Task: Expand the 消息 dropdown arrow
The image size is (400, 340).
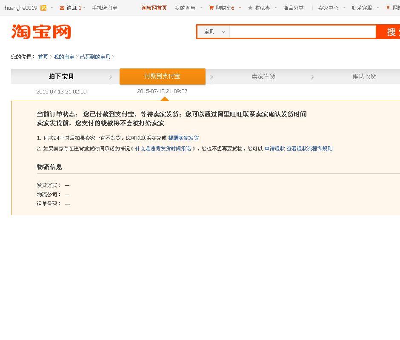Action: tap(84, 8)
